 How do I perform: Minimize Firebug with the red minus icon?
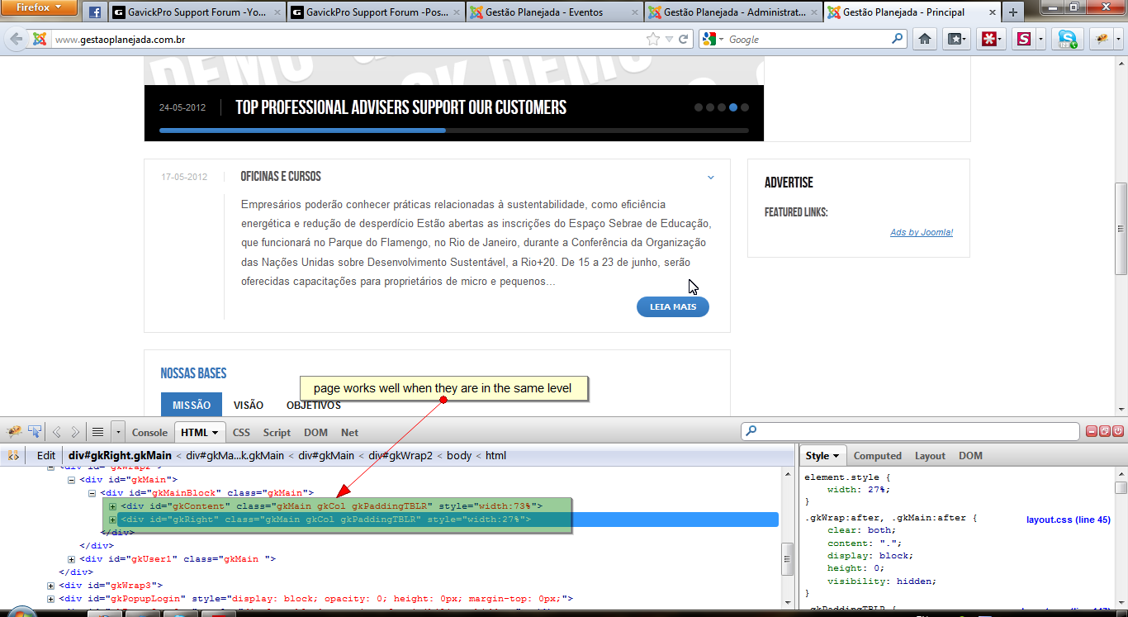(1092, 431)
